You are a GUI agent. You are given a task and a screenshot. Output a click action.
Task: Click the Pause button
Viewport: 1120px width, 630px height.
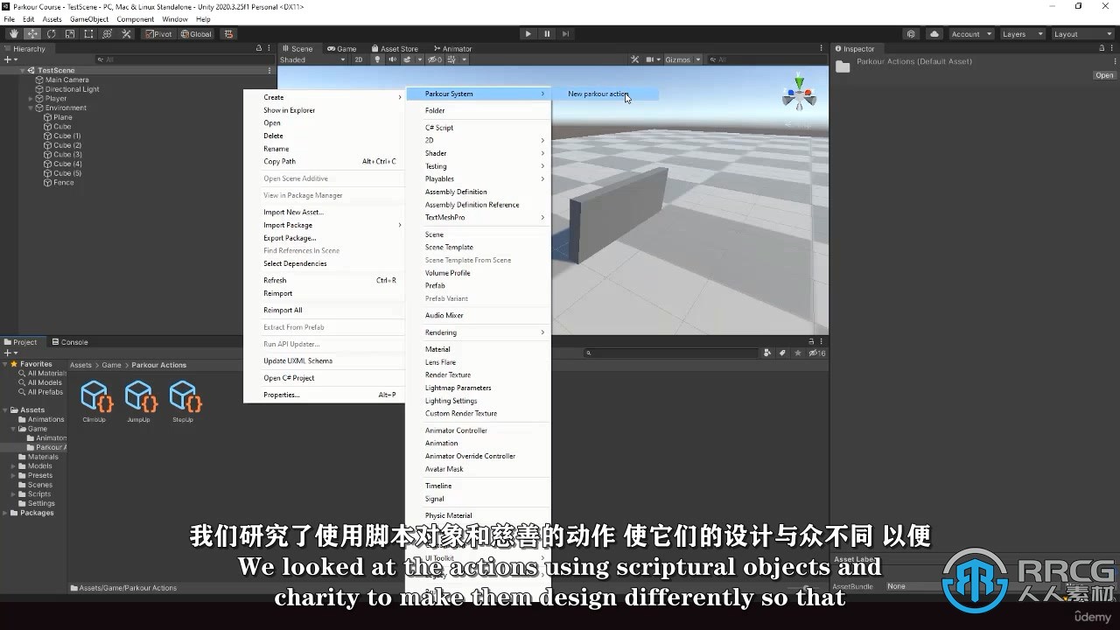(x=547, y=34)
